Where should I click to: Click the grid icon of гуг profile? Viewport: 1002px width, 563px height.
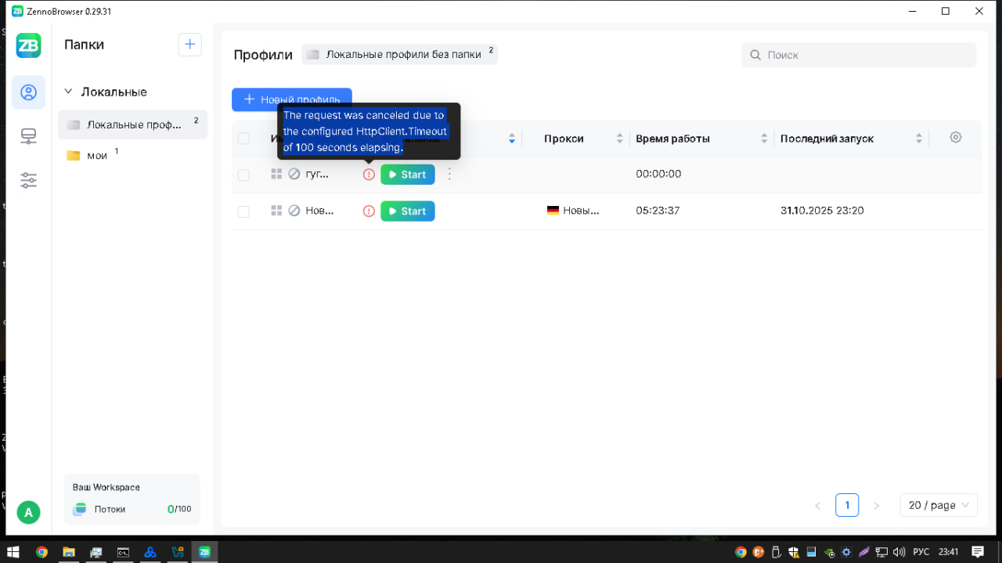click(x=276, y=174)
